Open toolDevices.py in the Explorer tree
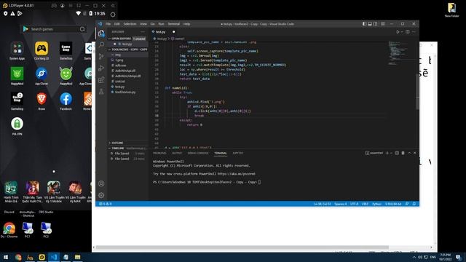The height and width of the screenshot is (262, 466). [x=125, y=92]
